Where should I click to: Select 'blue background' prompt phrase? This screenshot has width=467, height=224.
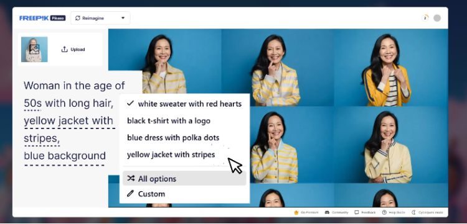click(65, 156)
